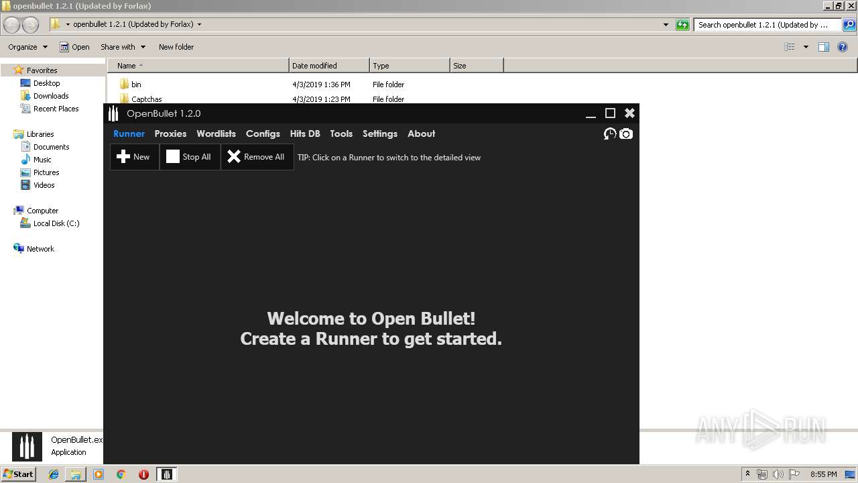This screenshot has height=483, width=858.
Task: Click Explorer Back navigation button
Action: click(x=12, y=25)
